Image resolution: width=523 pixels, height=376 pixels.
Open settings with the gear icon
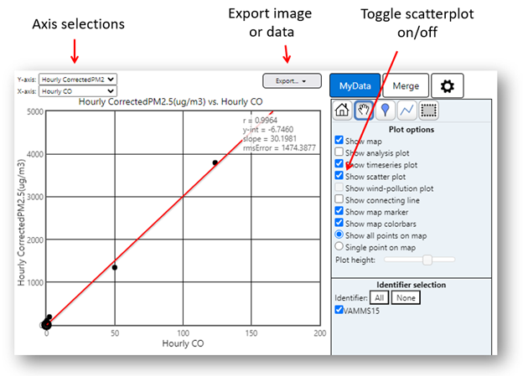(448, 85)
